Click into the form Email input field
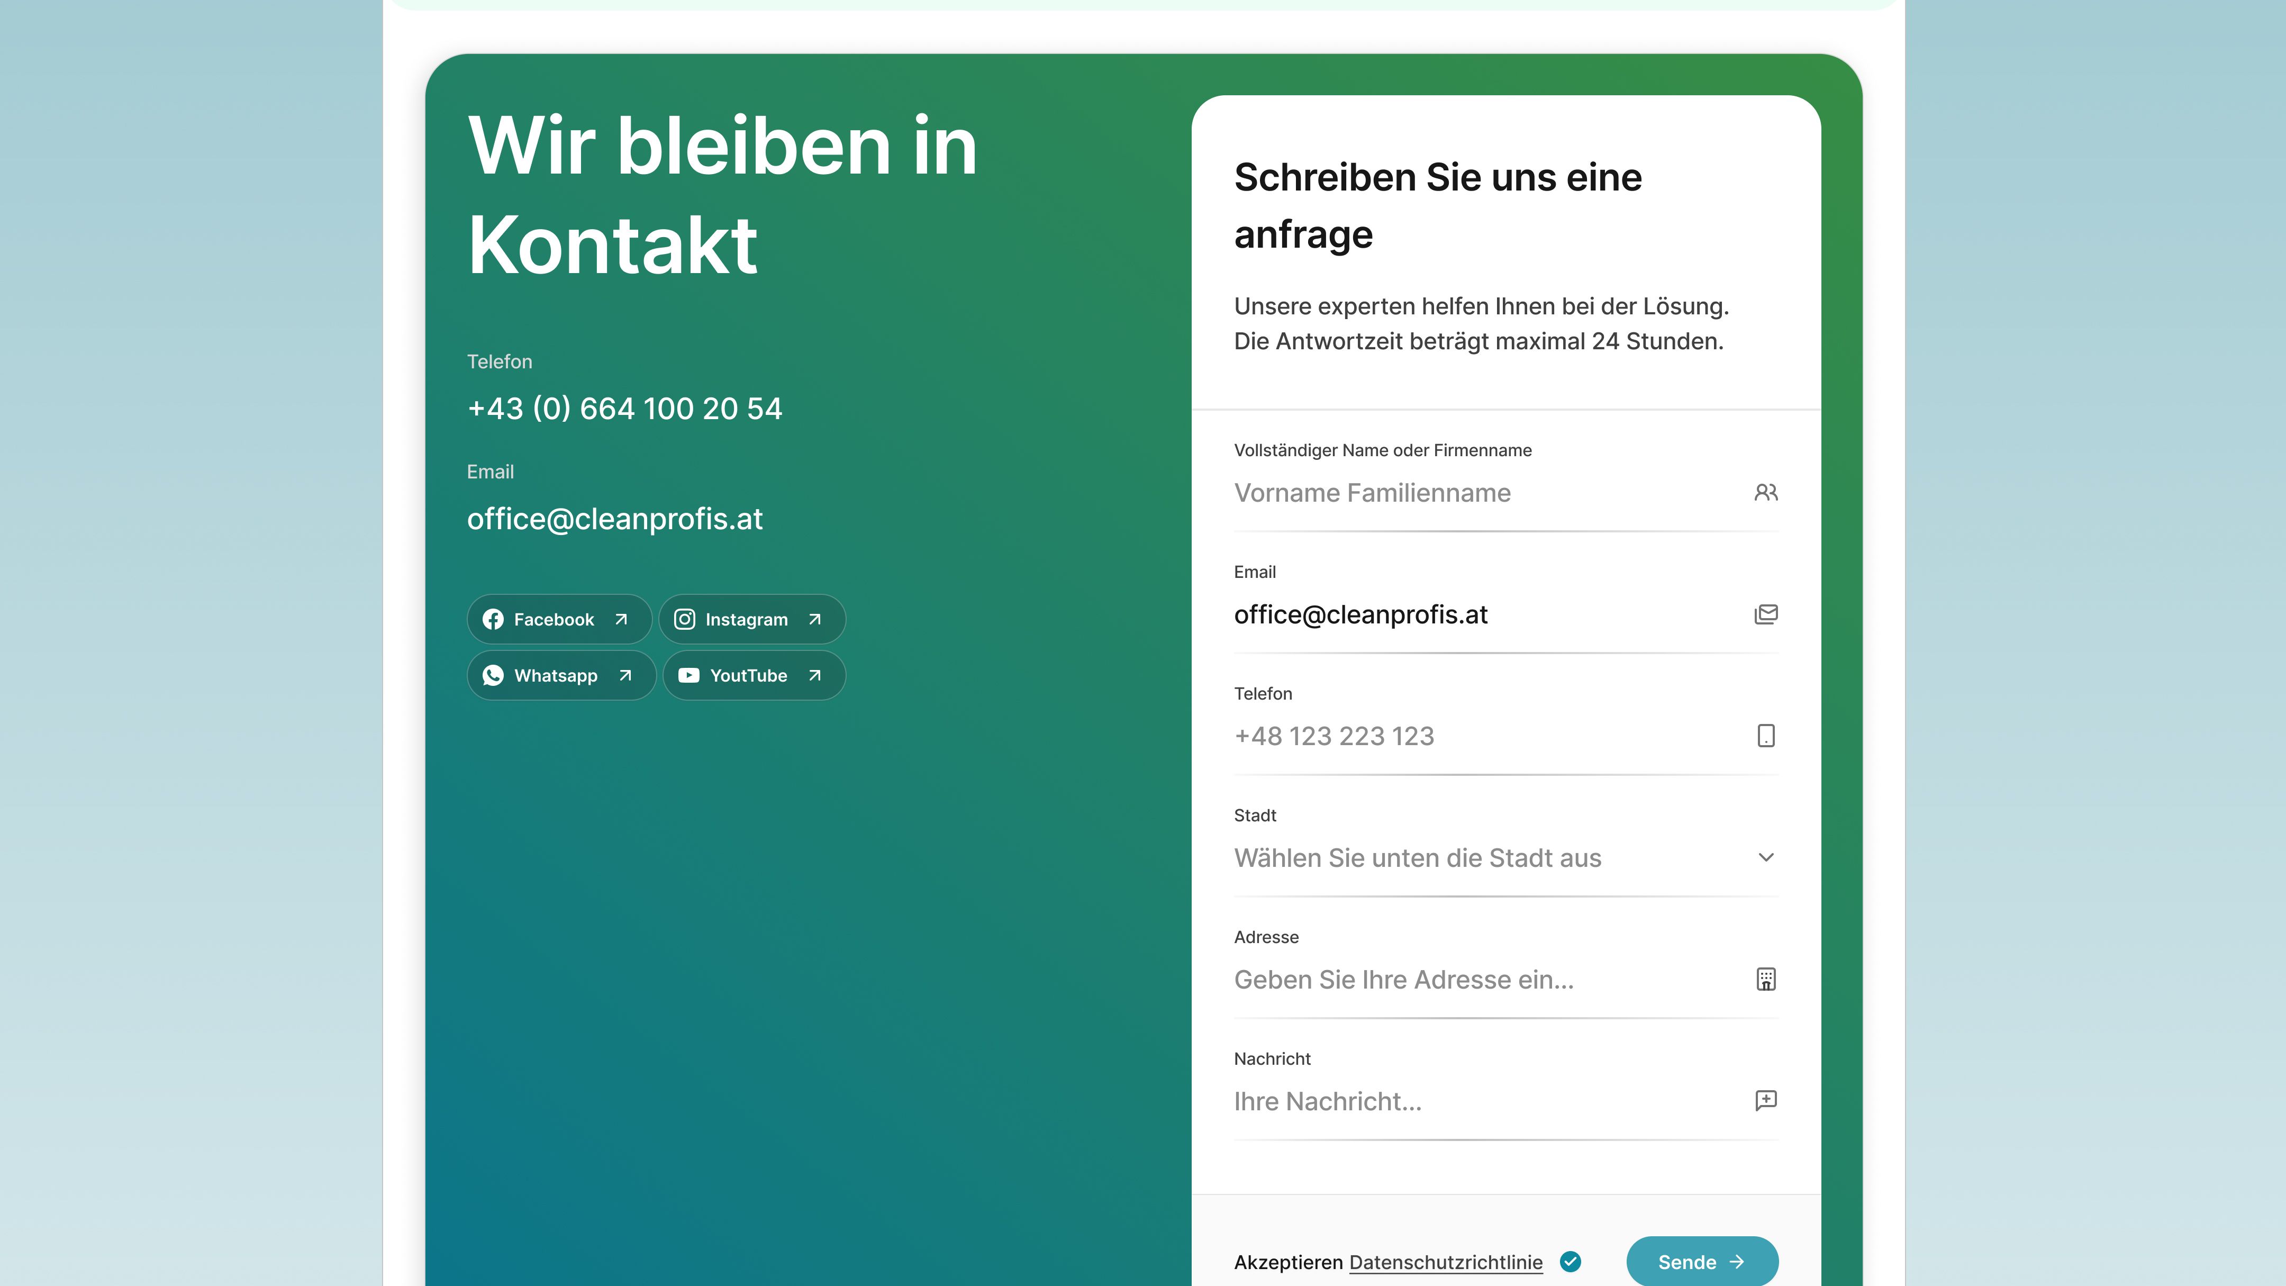Viewport: 2286px width, 1286px height. (x=1506, y=614)
